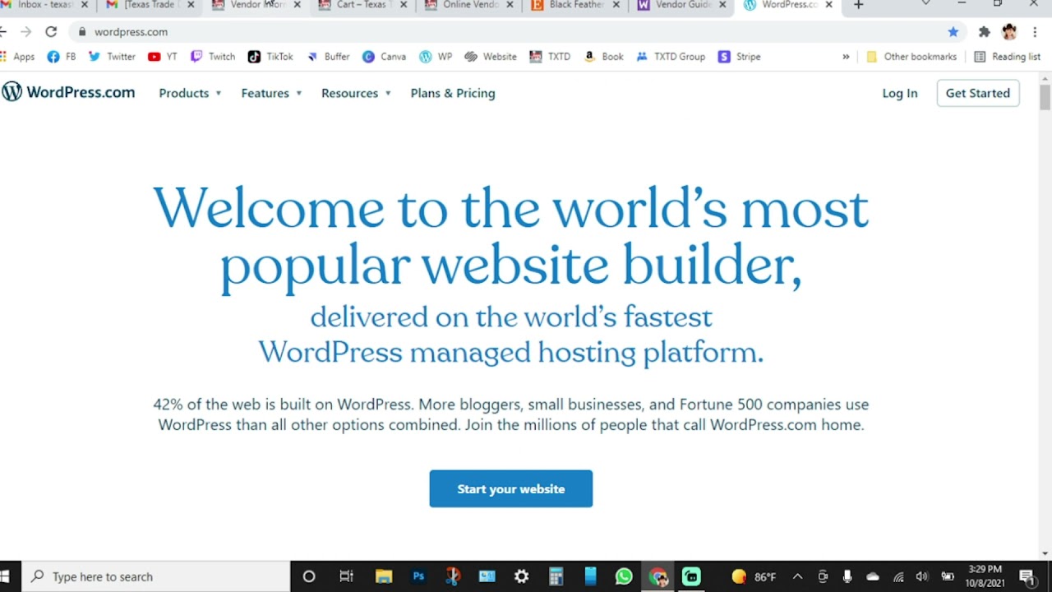Image resolution: width=1052 pixels, height=592 pixels.
Task: View site information via the padlock icon
Action: 82,32
